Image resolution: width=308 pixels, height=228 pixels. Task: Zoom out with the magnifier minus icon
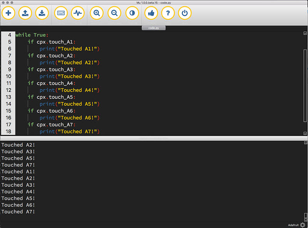pyautogui.click(x=114, y=13)
